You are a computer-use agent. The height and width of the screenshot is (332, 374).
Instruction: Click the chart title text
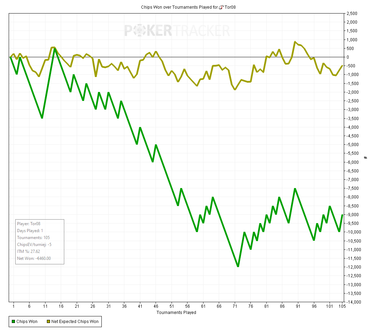tap(188, 7)
